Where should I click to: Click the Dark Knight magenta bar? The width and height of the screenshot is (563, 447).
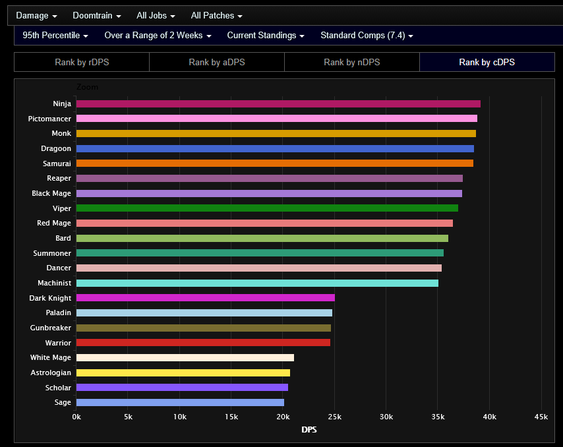pos(206,297)
